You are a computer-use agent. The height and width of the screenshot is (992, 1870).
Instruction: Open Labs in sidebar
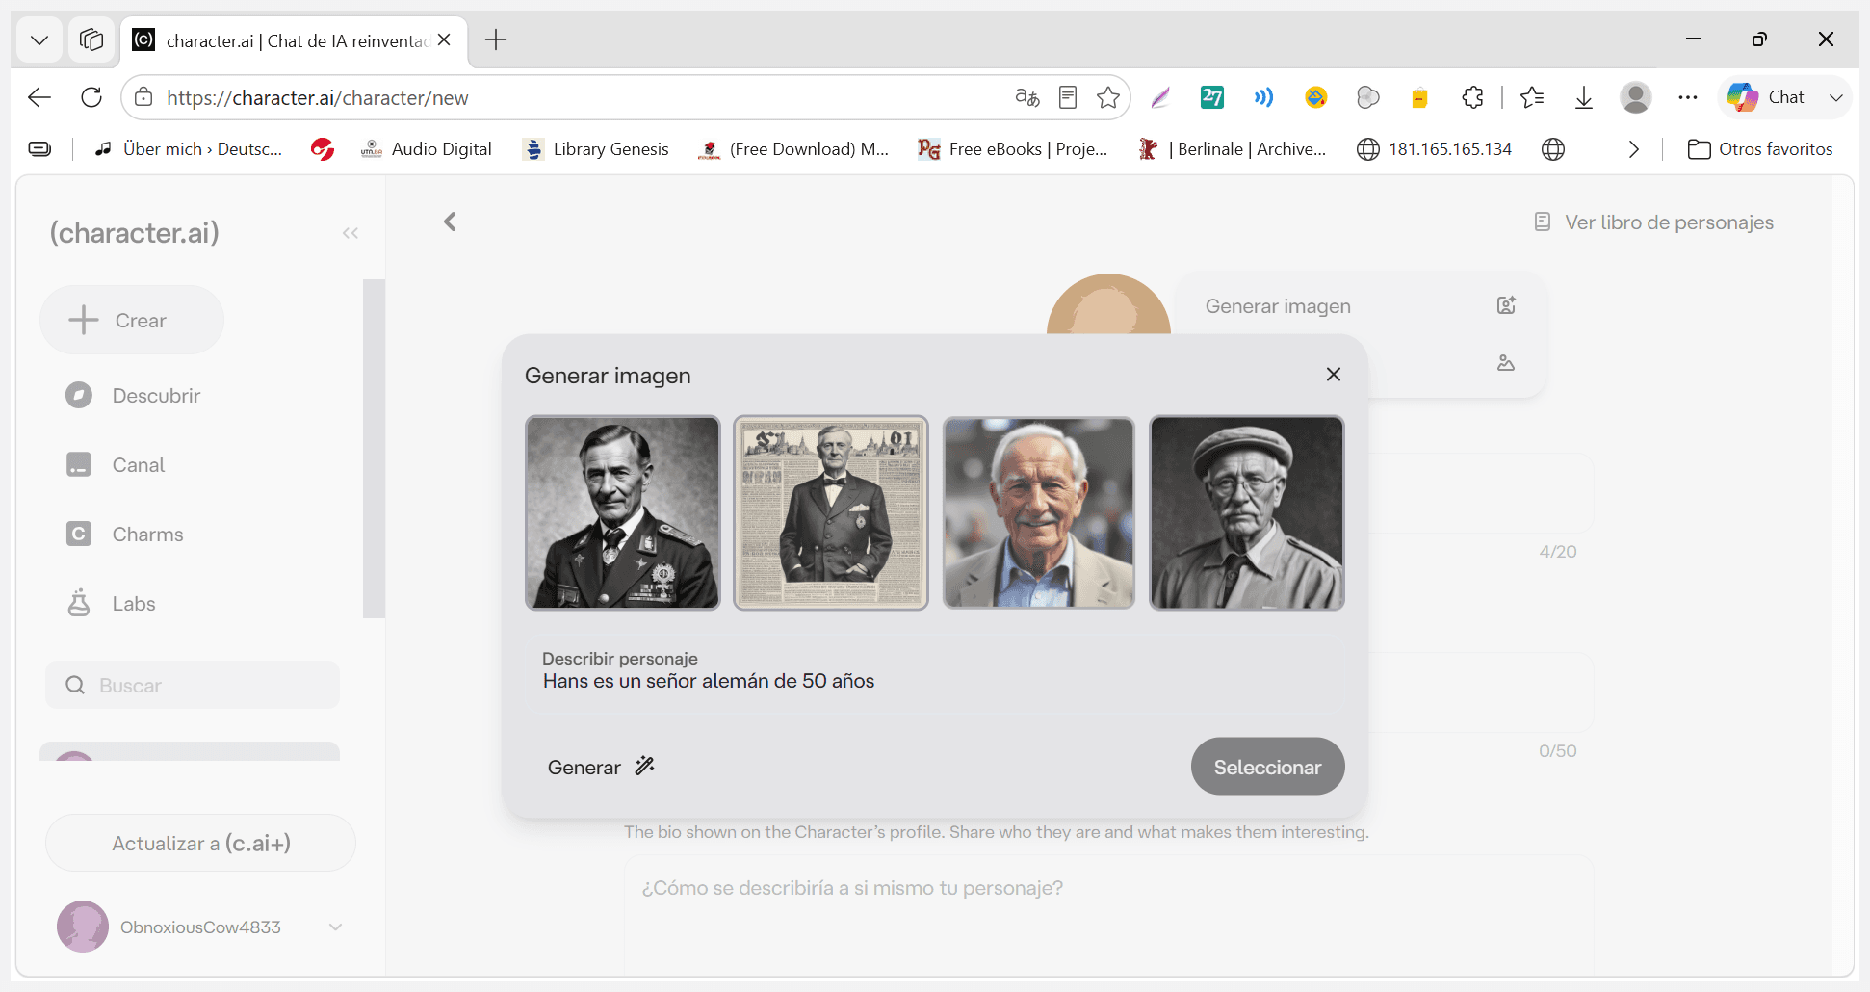pyautogui.click(x=110, y=604)
